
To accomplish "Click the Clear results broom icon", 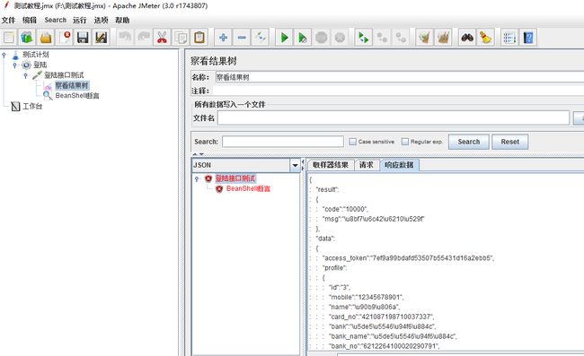I will [x=425, y=38].
